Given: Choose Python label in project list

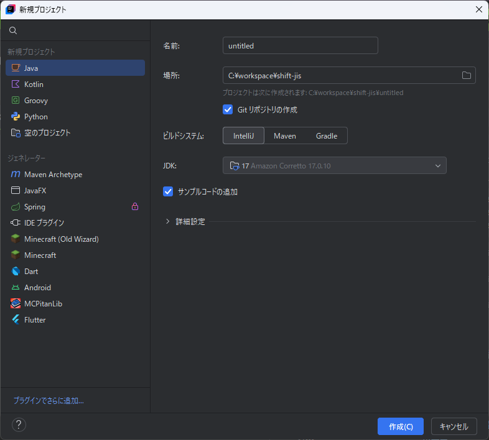Looking at the screenshot, I should click(36, 117).
